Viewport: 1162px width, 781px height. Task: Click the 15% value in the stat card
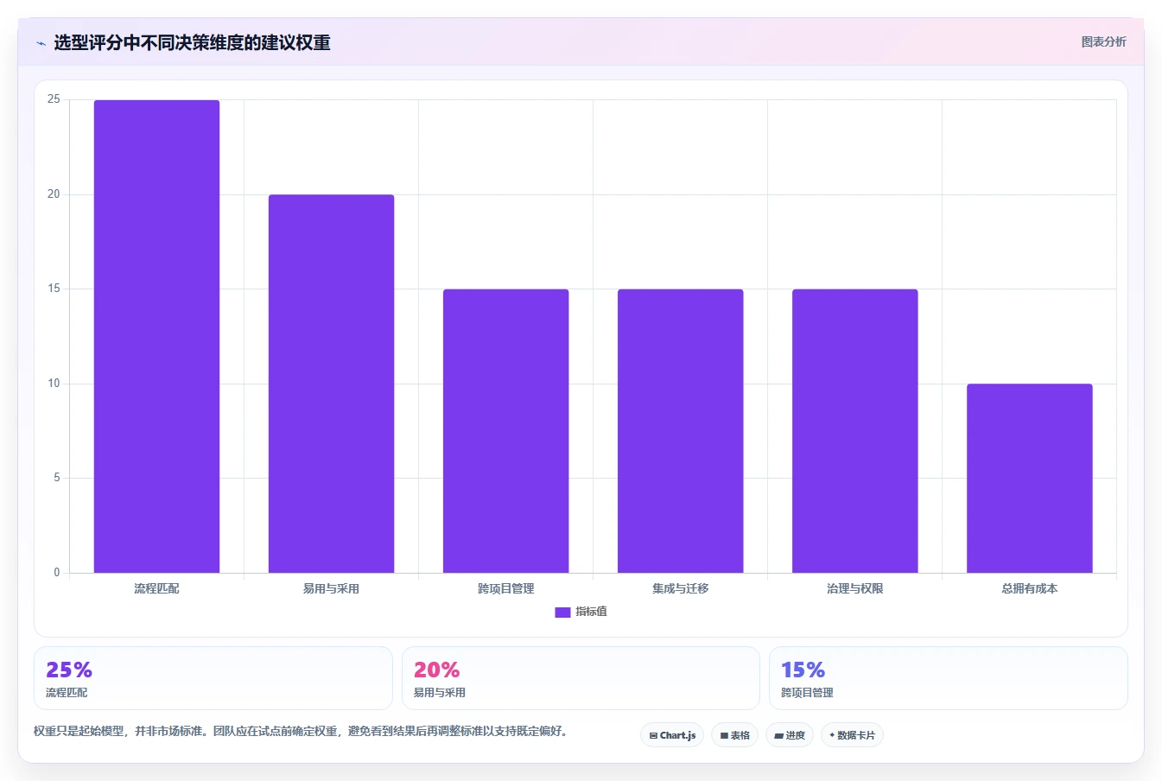[x=803, y=670]
